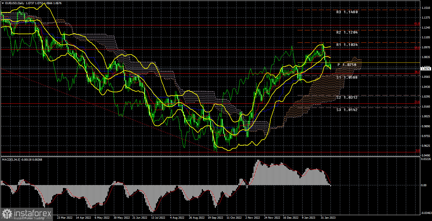
Task: Click the 24 Nov 2022 date label
Action: click(272, 218)
